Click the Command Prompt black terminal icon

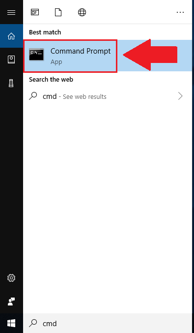(x=36, y=55)
